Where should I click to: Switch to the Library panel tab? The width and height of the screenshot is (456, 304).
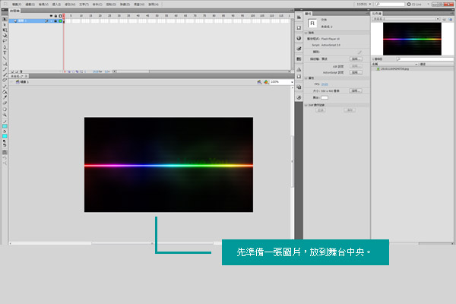tap(377, 14)
